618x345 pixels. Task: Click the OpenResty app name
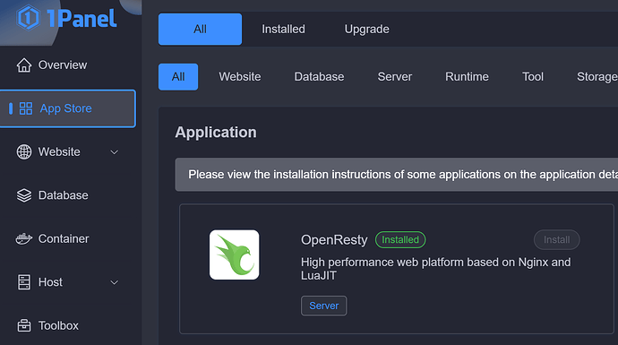[x=334, y=240]
